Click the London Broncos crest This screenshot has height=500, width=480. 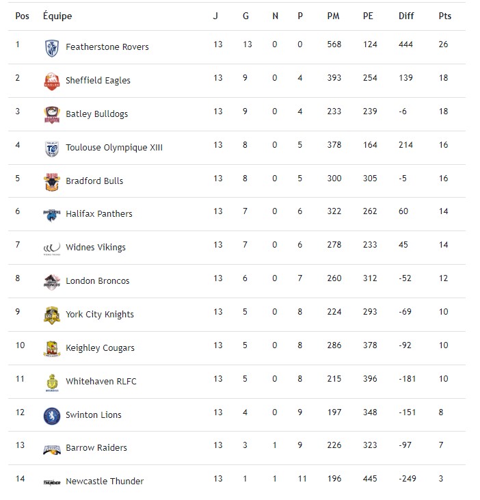click(52, 281)
